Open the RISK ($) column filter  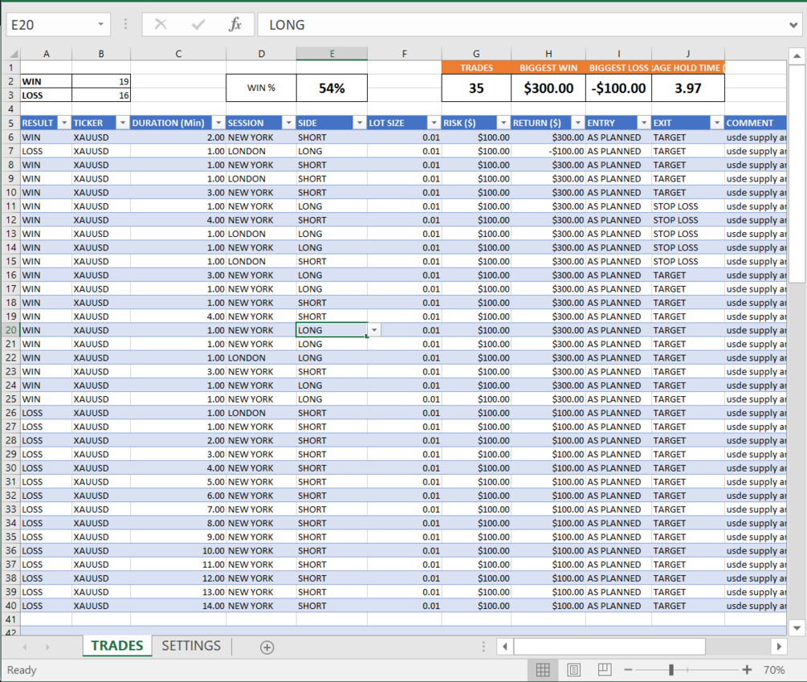click(505, 122)
